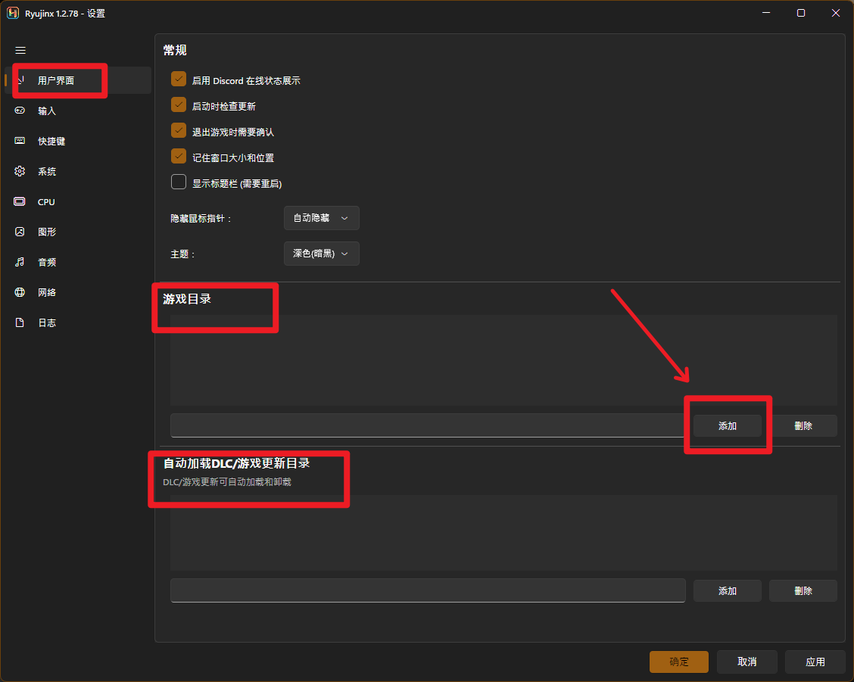Click 删除 button for 游戏目录
The width and height of the screenshot is (854, 682).
pyautogui.click(x=803, y=426)
